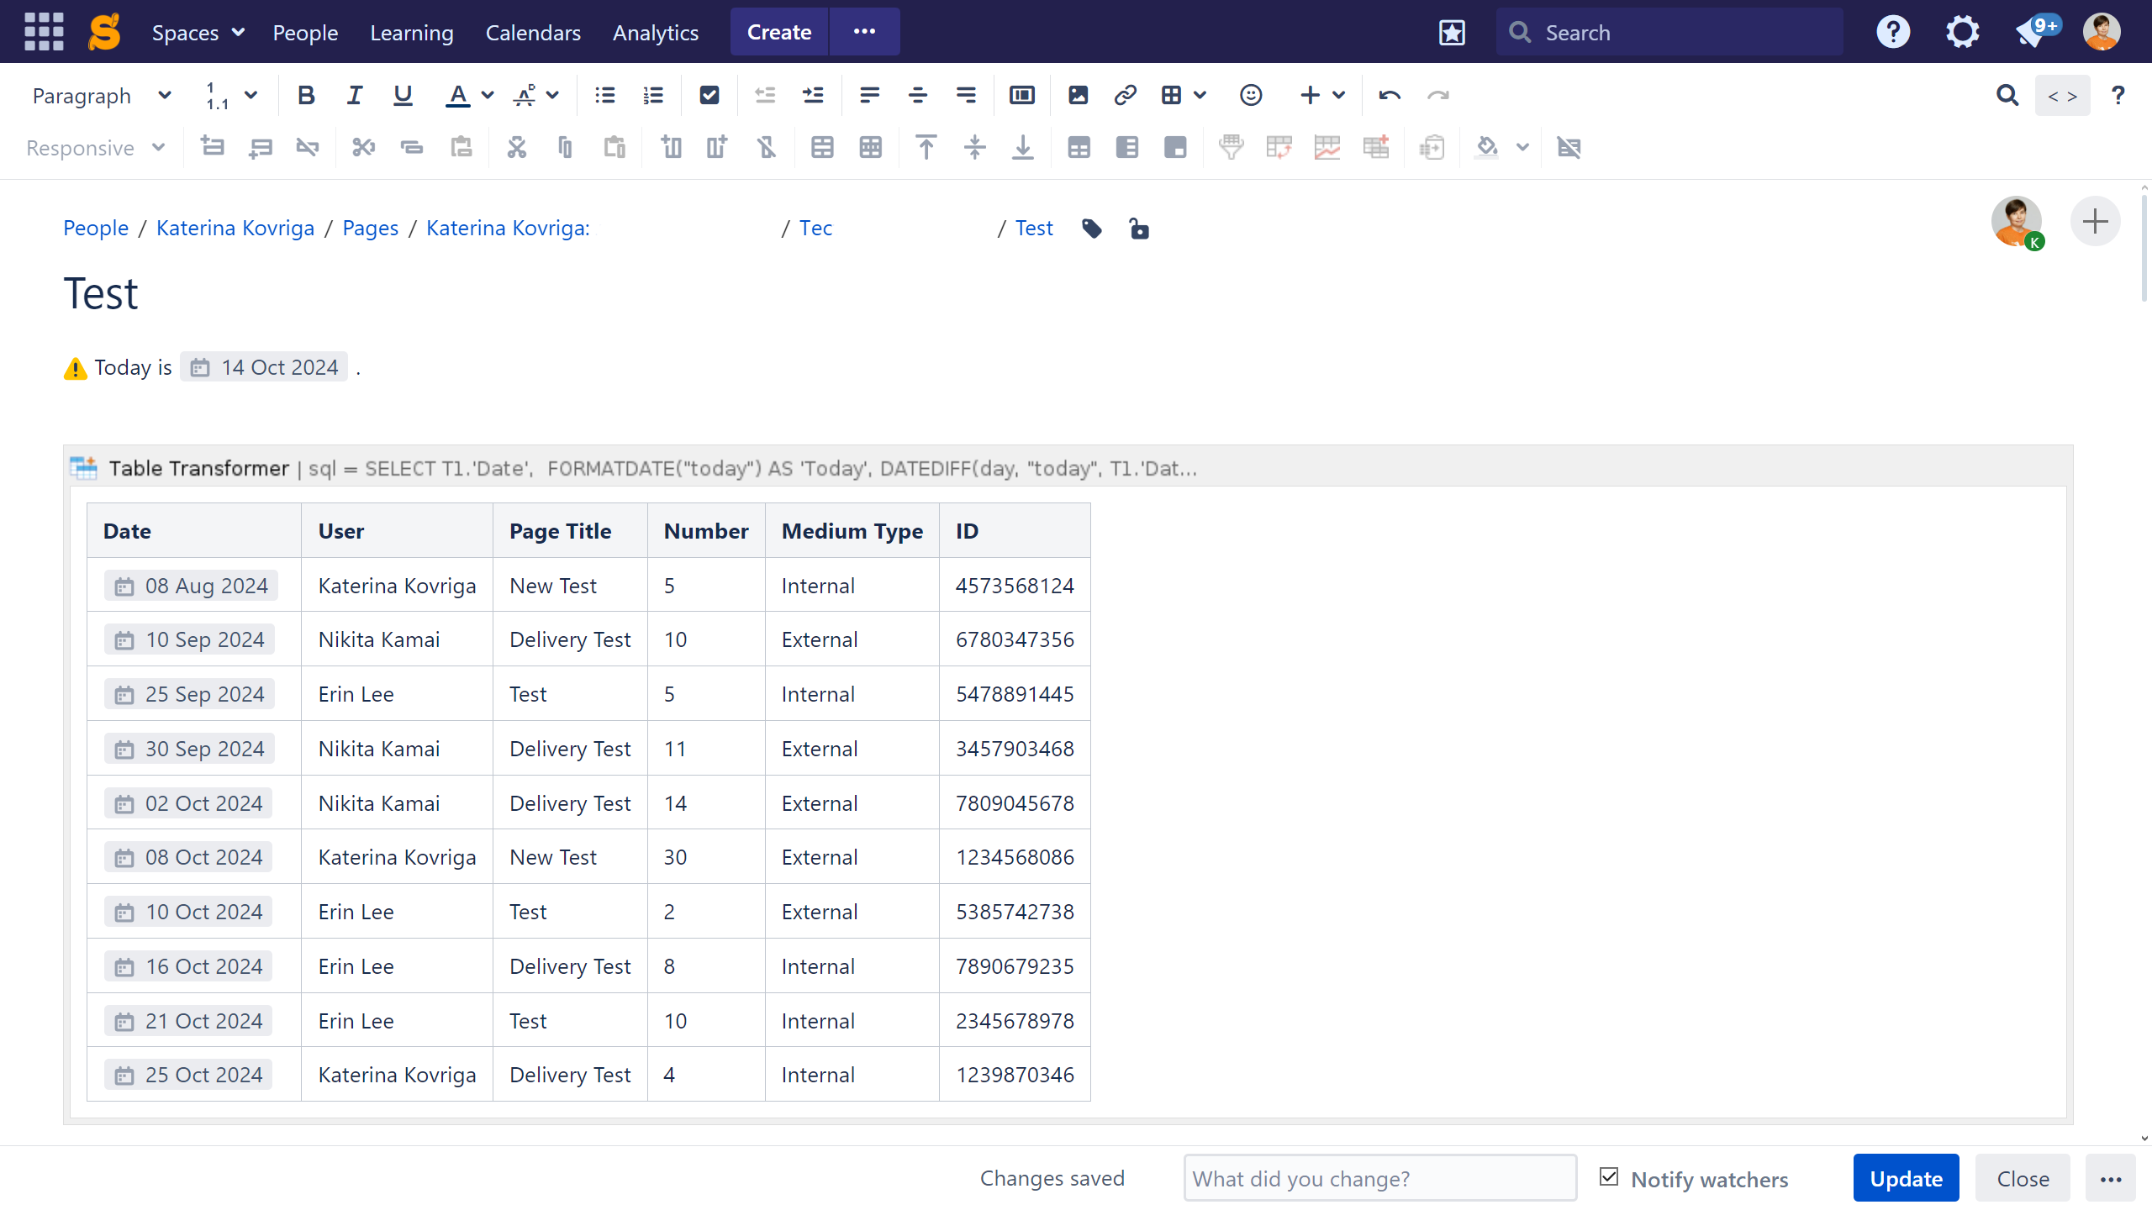Insert a task list checkbox
This screenshot has width=2152, height=1210.
(x=709, y=96)
